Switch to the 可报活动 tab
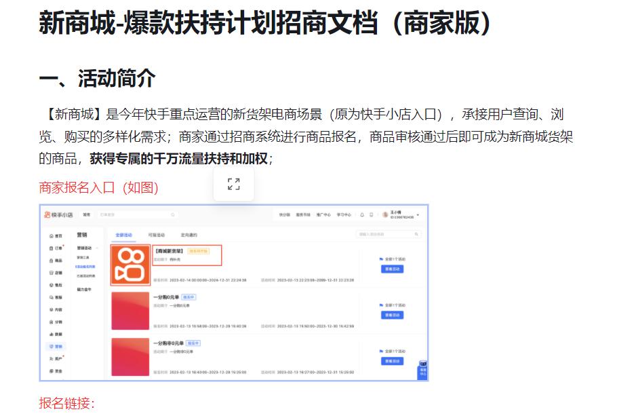The height and width of the screenshot is (418, 636). click(156, 235)
